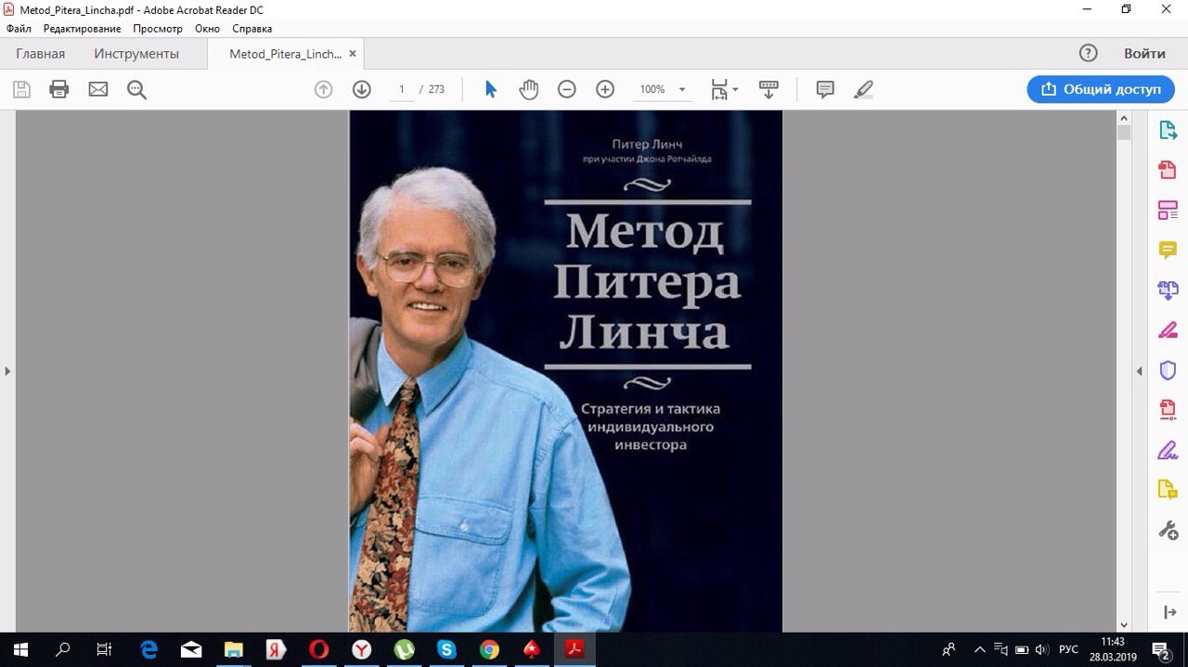Open the Protect shield tool in right pane
Screen dimensions: 1188x667
pos(1168,370)
